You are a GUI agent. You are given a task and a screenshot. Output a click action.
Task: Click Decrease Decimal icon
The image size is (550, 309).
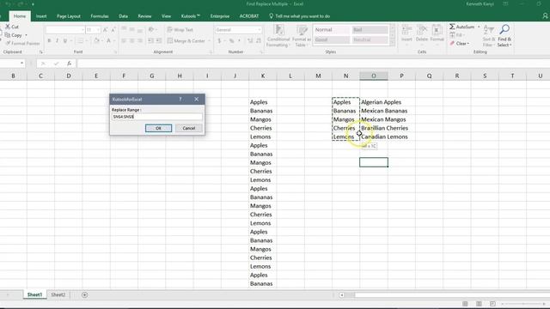[x=259, y=41]
